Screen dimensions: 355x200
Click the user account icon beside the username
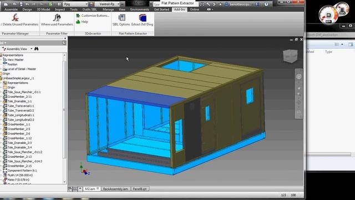[227, 4]
